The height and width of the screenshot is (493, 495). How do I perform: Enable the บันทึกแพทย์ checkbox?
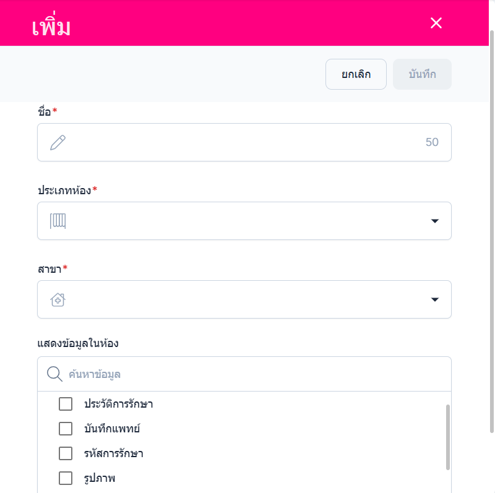(66, 429)
